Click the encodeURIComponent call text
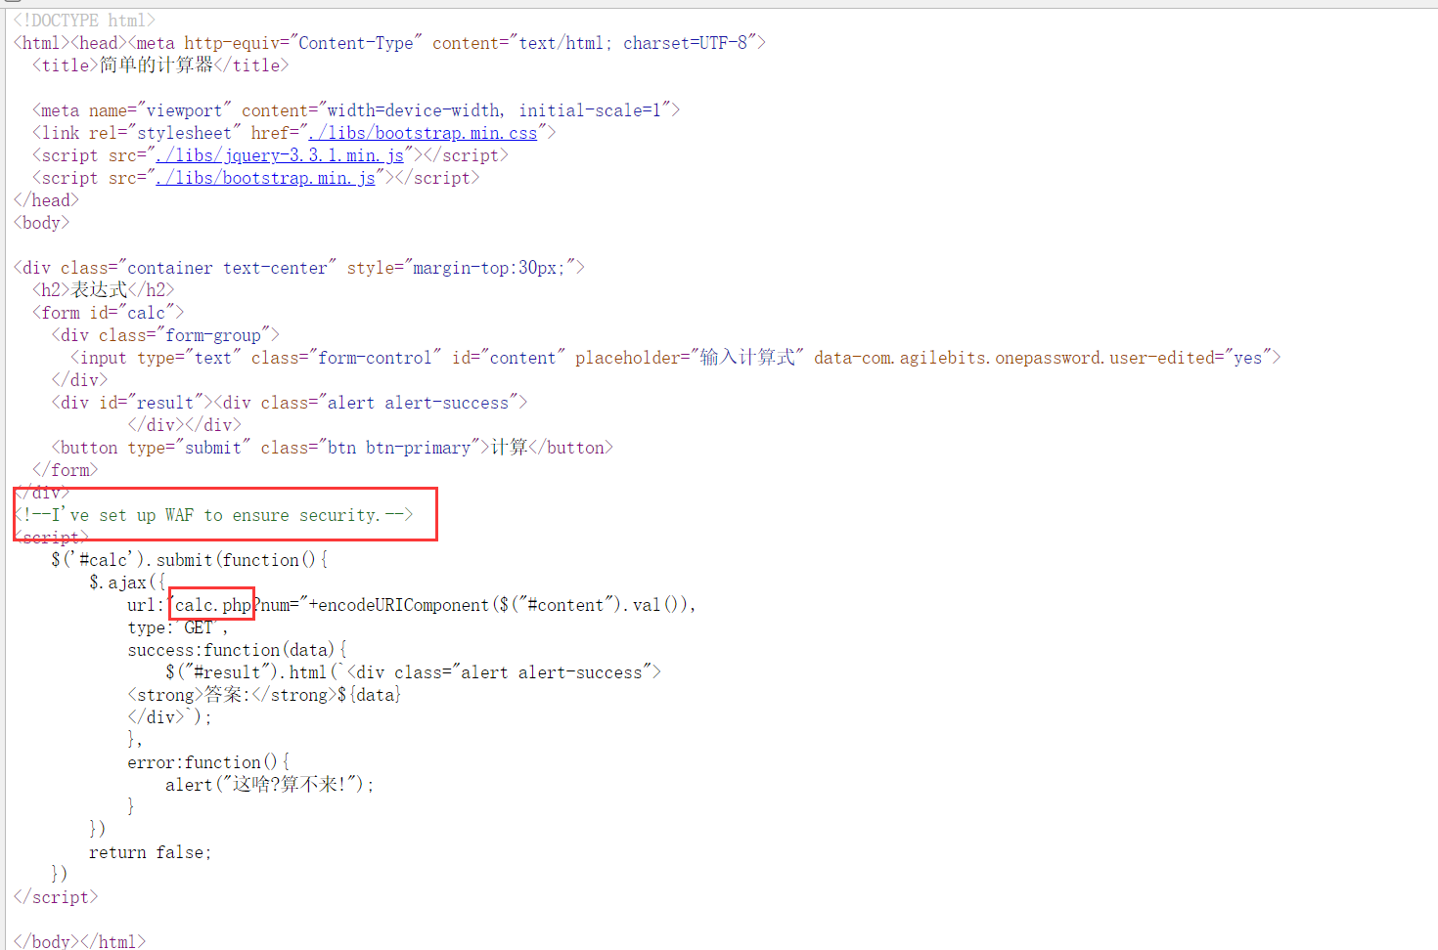The image size is (1438, 950). point(502,605)
